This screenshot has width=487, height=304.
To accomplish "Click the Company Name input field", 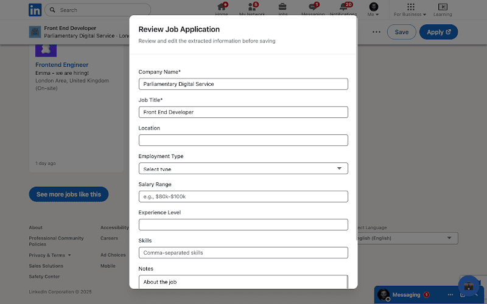I will tap(243, 84).
